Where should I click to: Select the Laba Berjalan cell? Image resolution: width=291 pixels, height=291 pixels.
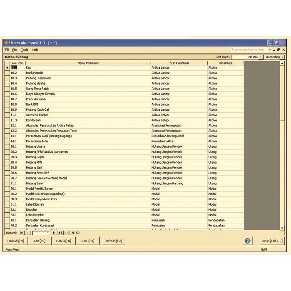pyautogui.click(x=88, y=215)
